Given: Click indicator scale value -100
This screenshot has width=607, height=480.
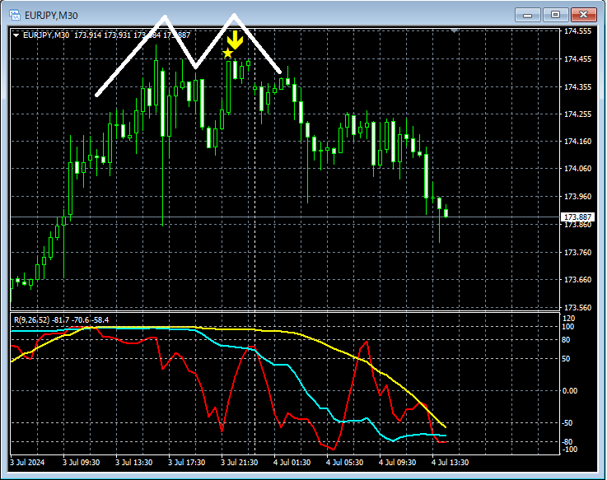Looking at the screenshot, I should tap(569, 449).
